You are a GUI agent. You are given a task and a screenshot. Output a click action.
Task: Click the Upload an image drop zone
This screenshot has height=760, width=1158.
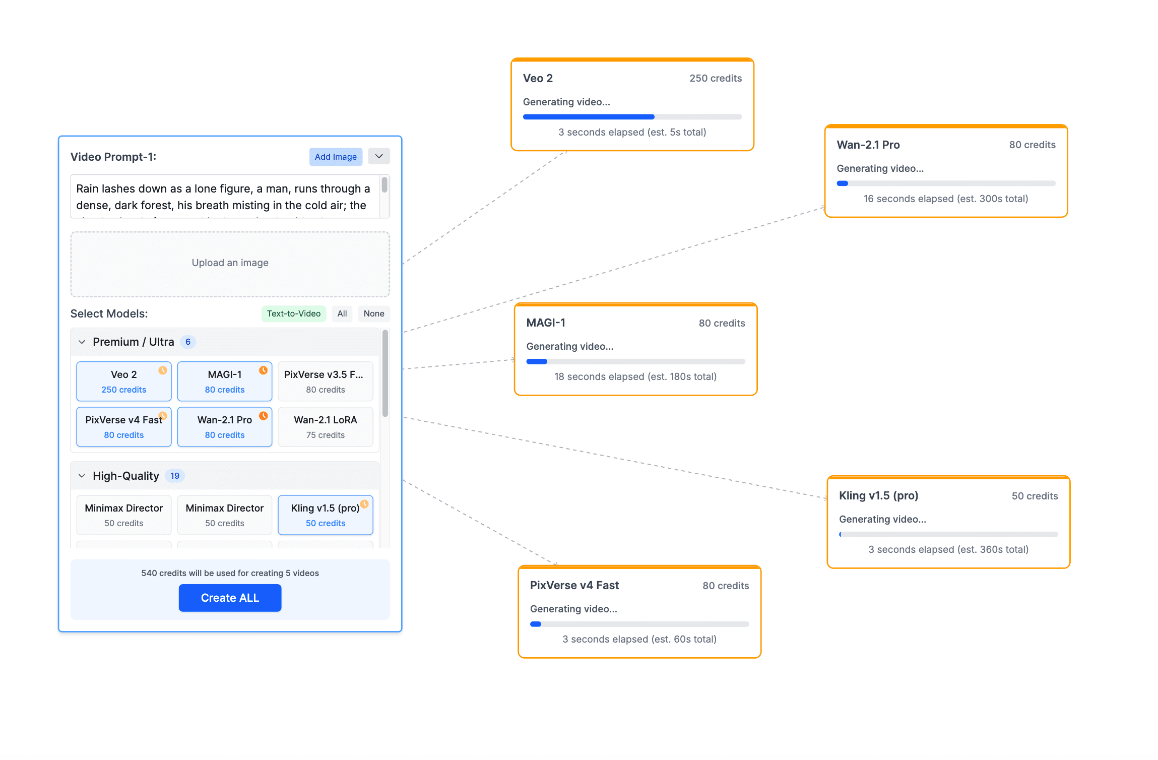click(x=230, y=264)
